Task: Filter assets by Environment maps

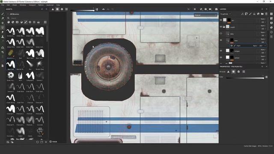Action: (39, 22)
